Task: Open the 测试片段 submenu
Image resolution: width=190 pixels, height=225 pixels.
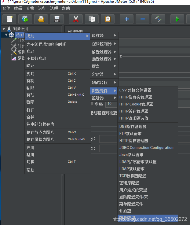Action: 104,83
